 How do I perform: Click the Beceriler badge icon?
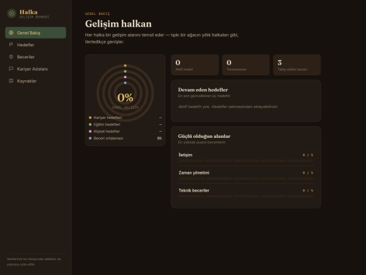[11, 57]
